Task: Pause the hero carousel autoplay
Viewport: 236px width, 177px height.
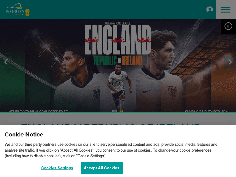Action: click(x=228, y=26)
